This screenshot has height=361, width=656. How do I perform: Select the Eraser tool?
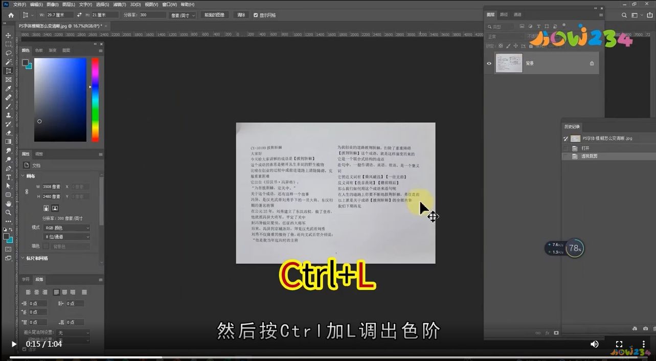pos(8,133)
